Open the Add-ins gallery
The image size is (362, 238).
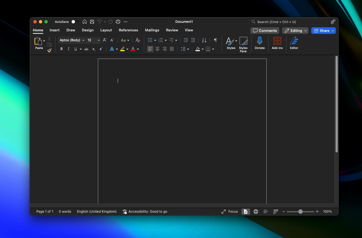pos(277,43)
